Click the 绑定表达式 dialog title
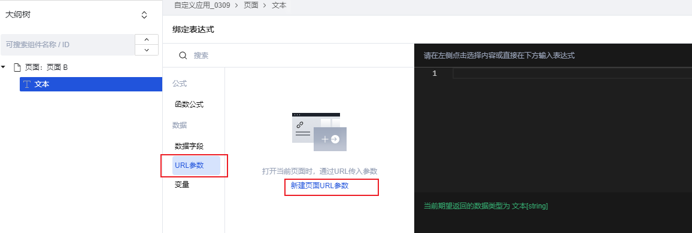 193,30
